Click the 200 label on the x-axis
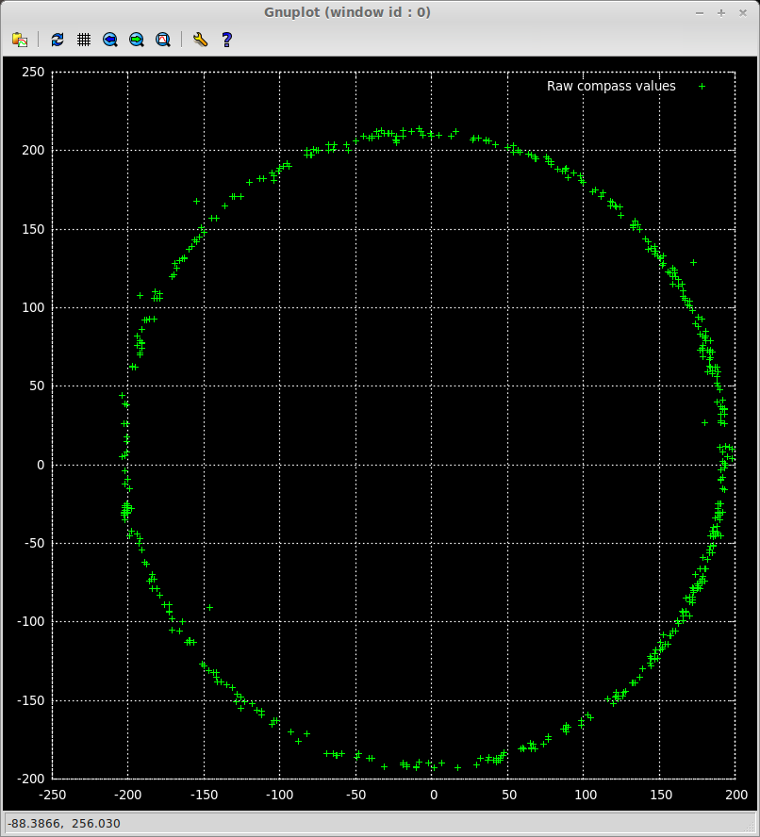The height and width of the screenshot is (837, 760). pos(735,795)
